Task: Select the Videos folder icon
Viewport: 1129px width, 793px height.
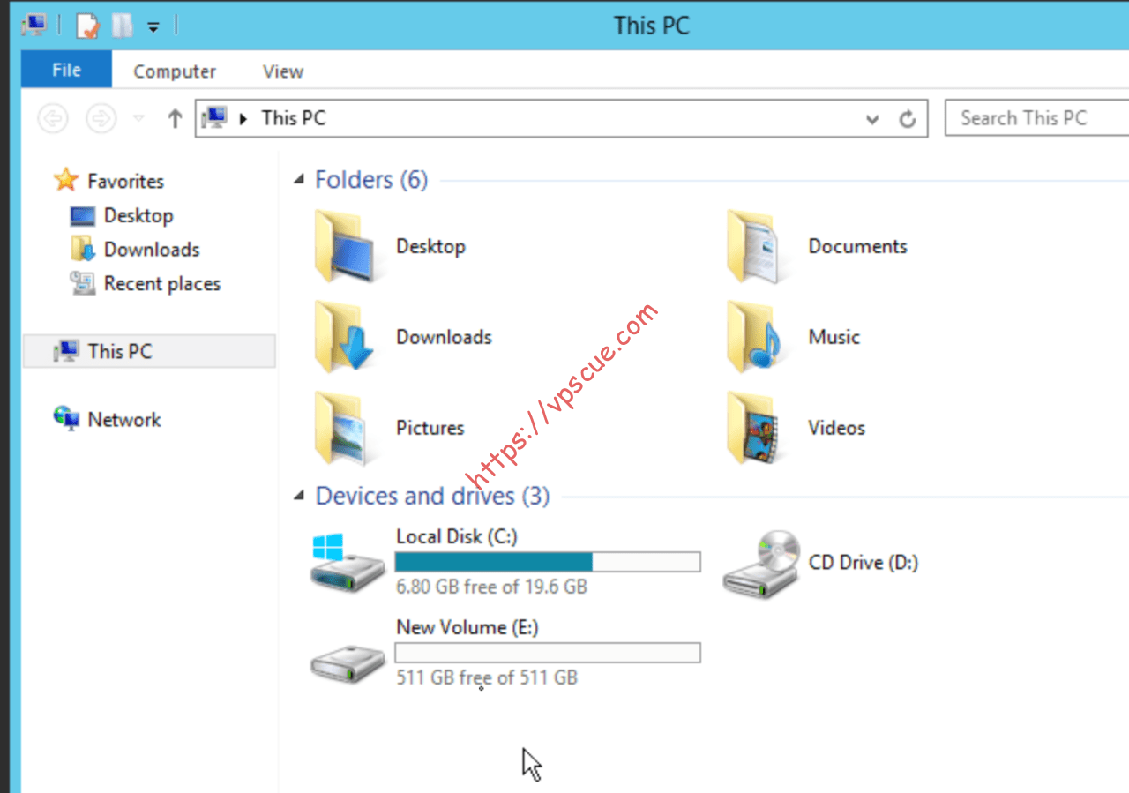Action: pyautogui.click(x=755, y=428)
